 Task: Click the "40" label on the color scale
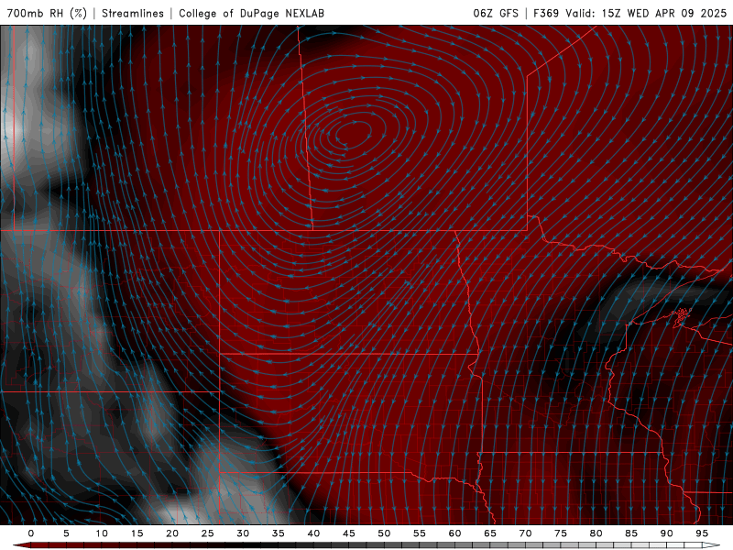click(313, 533)
